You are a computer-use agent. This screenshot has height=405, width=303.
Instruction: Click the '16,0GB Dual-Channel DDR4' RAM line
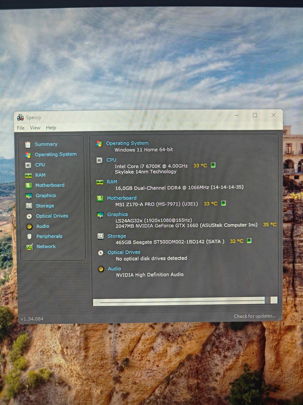point(179,188)
